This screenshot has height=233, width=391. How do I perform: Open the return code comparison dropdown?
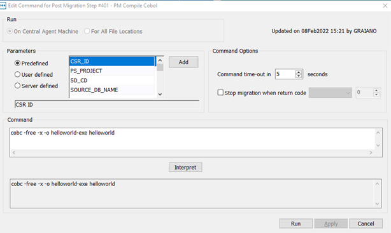point(330,93)
